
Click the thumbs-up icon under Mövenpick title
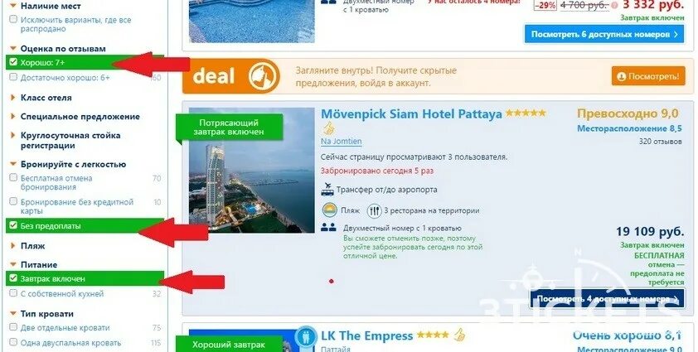(328, 129)
